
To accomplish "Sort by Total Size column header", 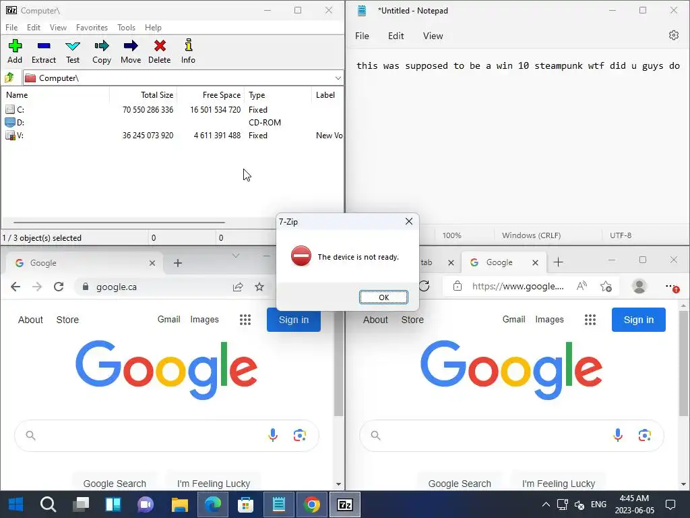I will (x=143, y=95).
